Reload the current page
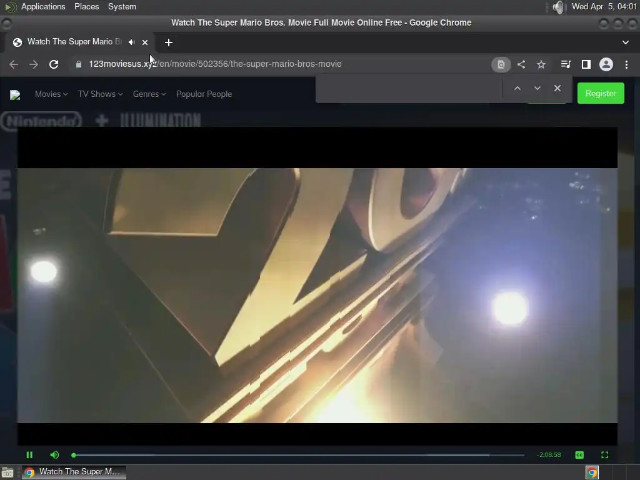This screenshot has width=640, height=480. 54,64
